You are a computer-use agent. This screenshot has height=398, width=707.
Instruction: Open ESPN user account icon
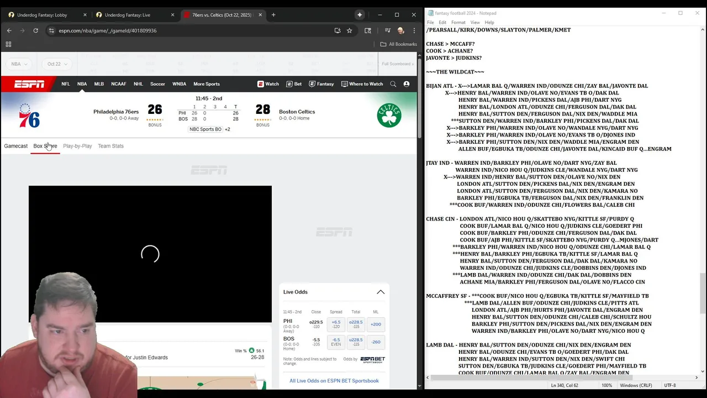[407, 84]
